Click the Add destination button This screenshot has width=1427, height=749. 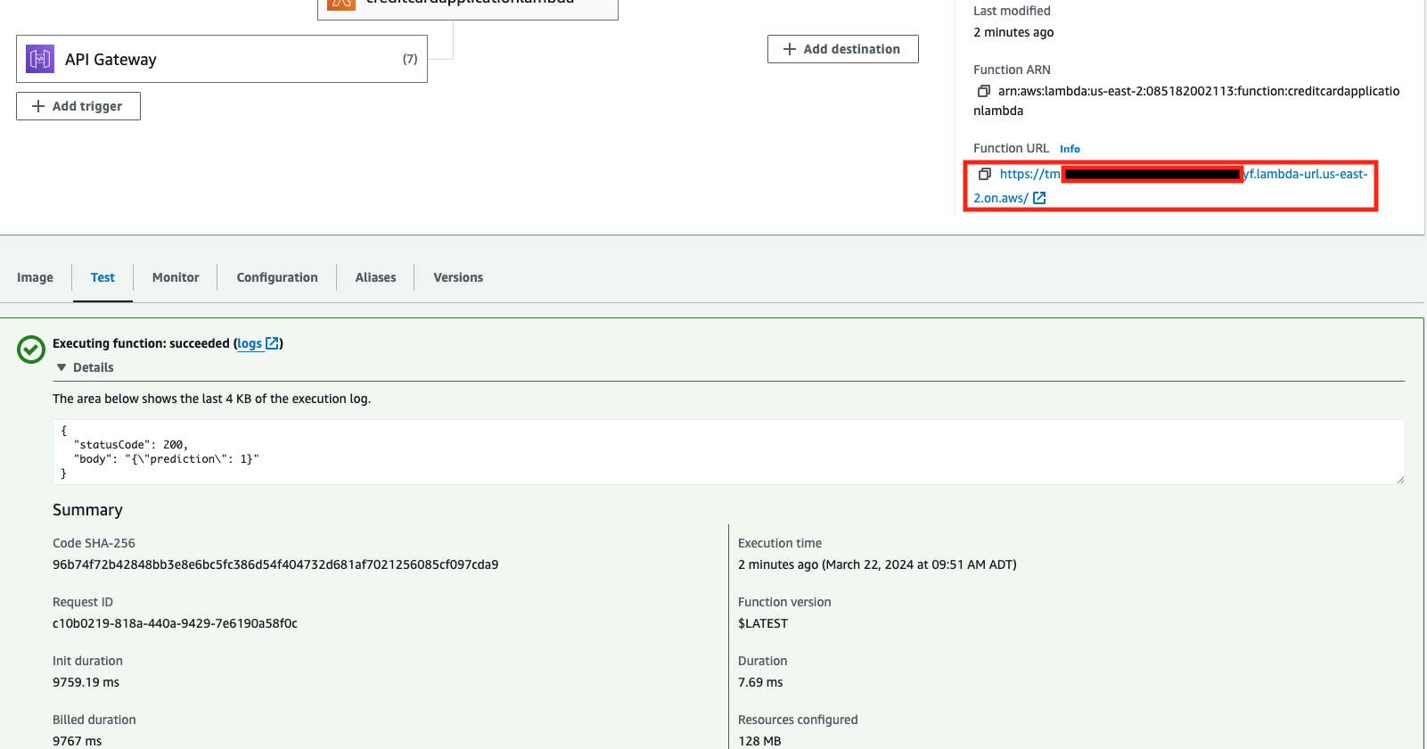842,49
